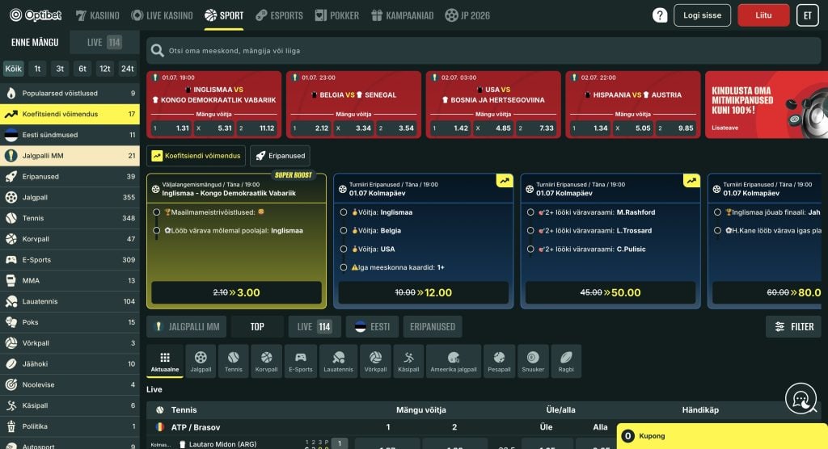The image size is (828, 449).
Task: Select Ameerika jalgpall icon in strip
Action: pos(454,362)
